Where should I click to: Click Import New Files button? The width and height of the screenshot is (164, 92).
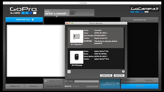(24, 20)
